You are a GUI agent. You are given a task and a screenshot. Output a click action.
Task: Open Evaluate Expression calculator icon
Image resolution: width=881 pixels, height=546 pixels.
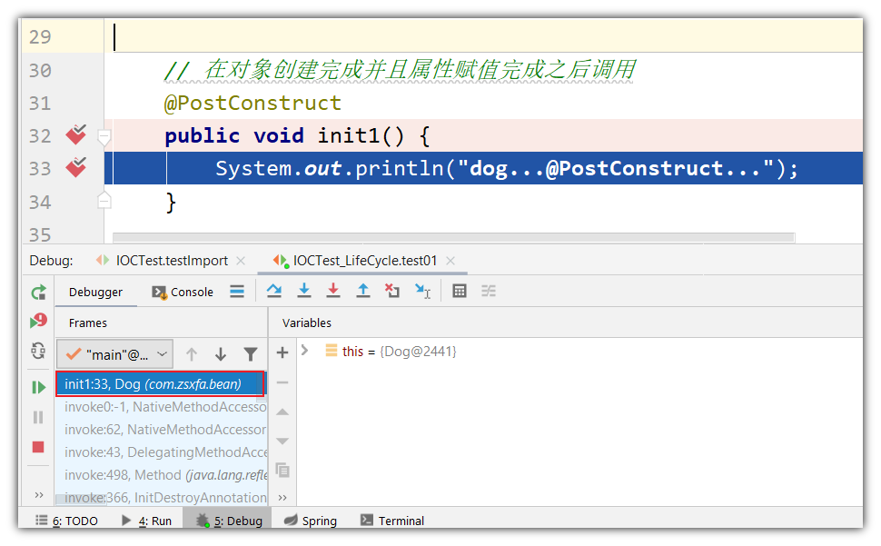(x=460, y=291)
